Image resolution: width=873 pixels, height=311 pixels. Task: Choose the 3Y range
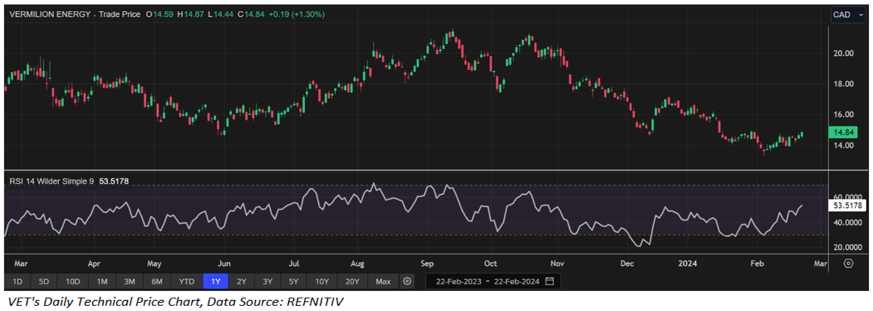click(267, 281)
